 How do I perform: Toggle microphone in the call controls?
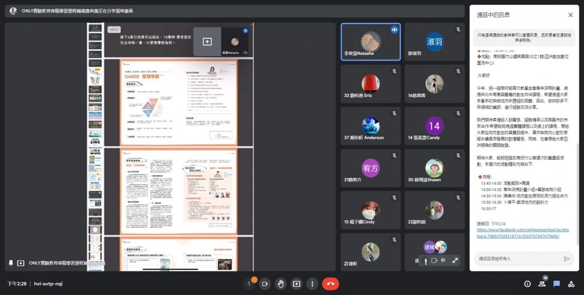tap(249, 284)
